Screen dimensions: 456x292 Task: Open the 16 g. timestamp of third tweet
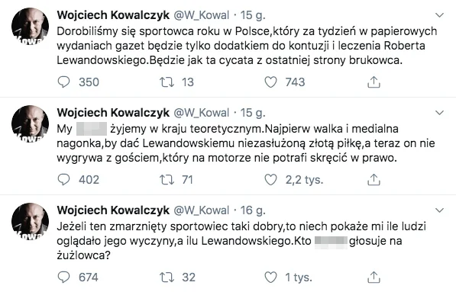coord(253,210)
